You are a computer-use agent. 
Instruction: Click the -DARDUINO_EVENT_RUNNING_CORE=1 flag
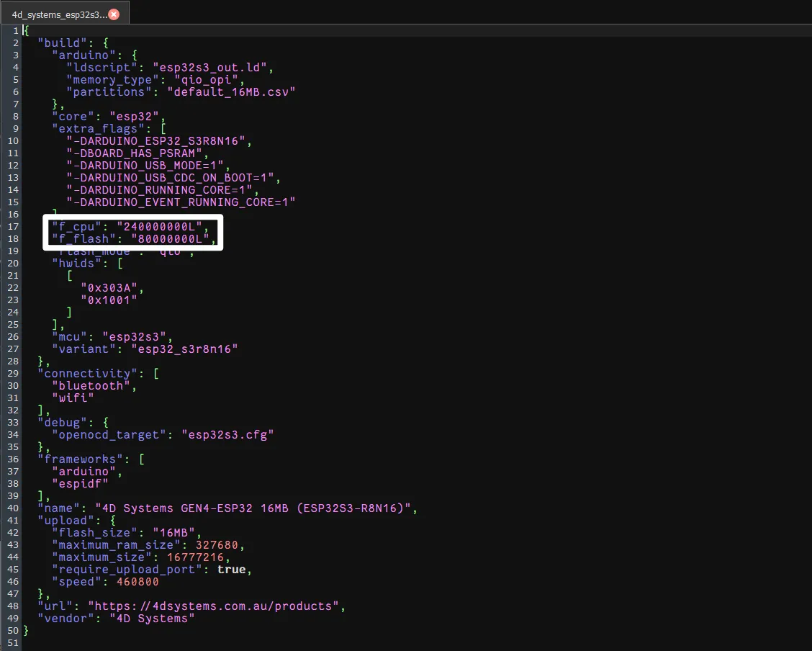click(181, 202)
